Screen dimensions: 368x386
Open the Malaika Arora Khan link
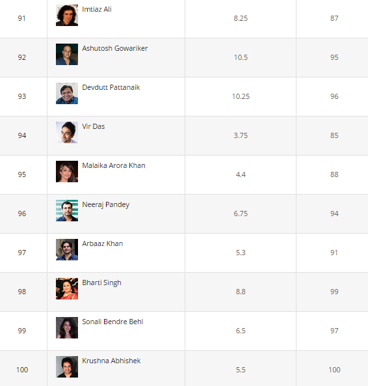(x=114, y=165)
